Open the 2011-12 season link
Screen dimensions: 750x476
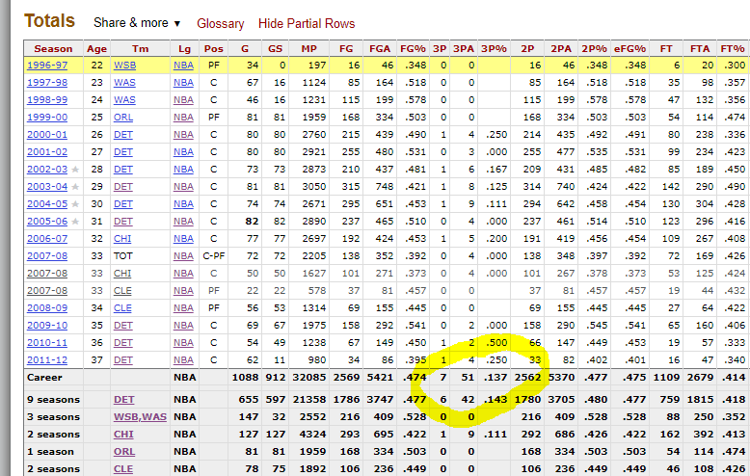47,360
